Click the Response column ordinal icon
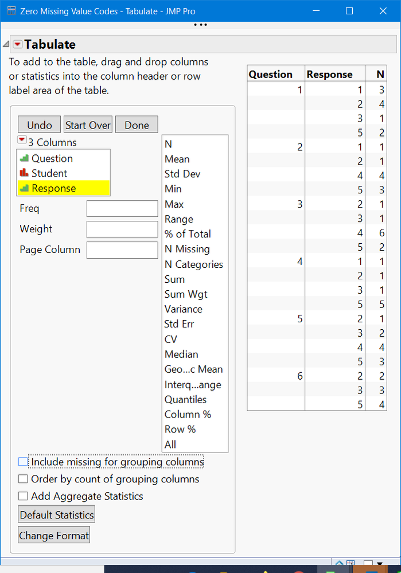Image resolution: width=401 pixels, height=573 pixels. coord(24,188)
